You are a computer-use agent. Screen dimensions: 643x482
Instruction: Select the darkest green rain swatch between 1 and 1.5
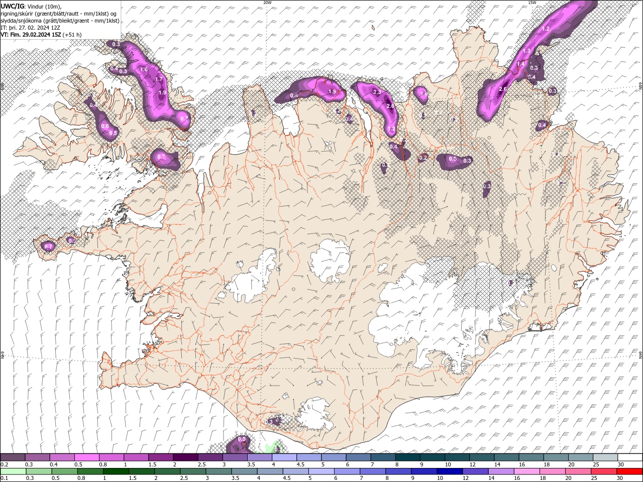[116, 471]
